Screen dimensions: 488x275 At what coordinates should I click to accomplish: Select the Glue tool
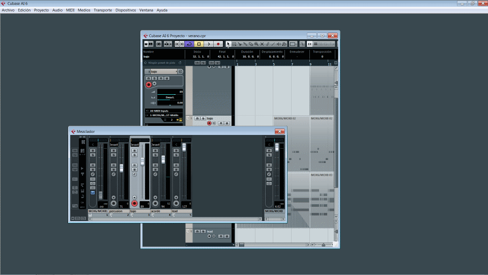click(x=245, y=44)
